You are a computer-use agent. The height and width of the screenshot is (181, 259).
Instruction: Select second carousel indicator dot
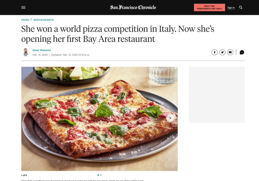[x=101, y=175]
